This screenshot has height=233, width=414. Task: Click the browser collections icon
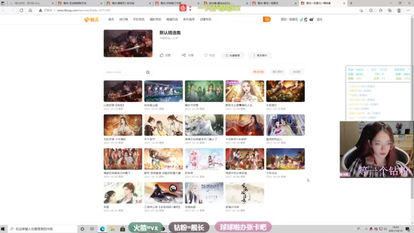tap(390, 10)
